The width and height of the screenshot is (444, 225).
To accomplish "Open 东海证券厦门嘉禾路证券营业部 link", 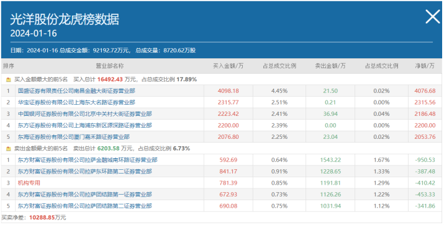I will tap(74, 137).
